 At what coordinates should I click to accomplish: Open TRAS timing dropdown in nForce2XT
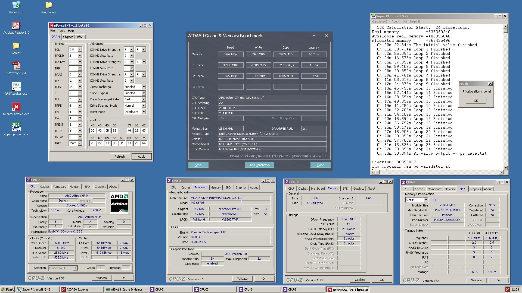click(x=80, y=74)
